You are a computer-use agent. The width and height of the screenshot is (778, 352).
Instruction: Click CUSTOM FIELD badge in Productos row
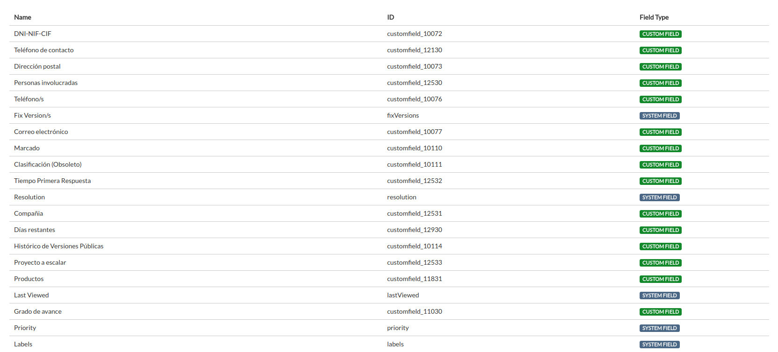click(x=661, y=279)
